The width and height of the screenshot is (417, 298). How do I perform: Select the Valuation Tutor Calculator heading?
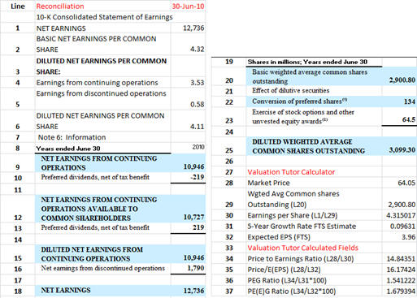[x=291, y=172]
